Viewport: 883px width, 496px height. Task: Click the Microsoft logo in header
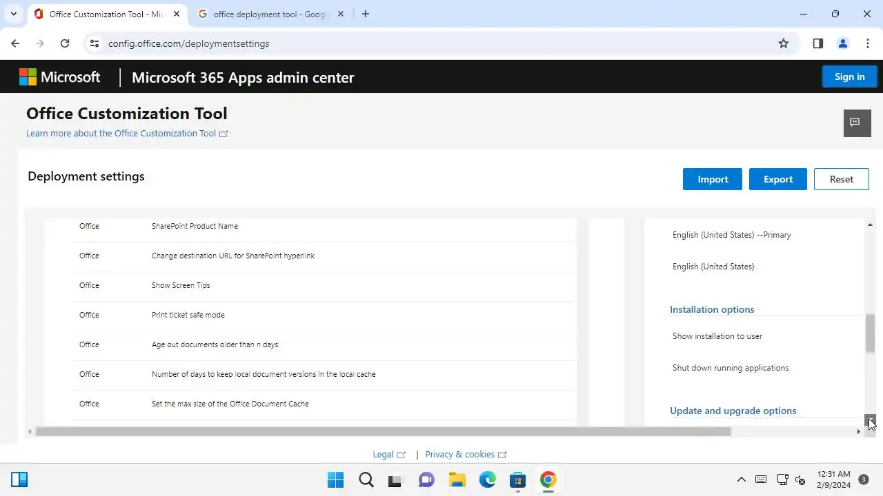pos(60,77)
